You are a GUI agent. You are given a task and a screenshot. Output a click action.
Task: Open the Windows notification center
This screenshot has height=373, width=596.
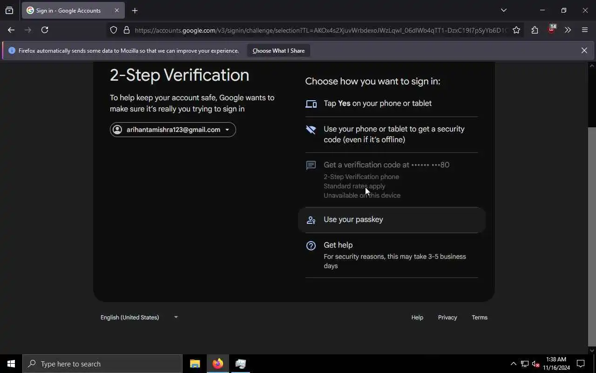tap(581, 364)
